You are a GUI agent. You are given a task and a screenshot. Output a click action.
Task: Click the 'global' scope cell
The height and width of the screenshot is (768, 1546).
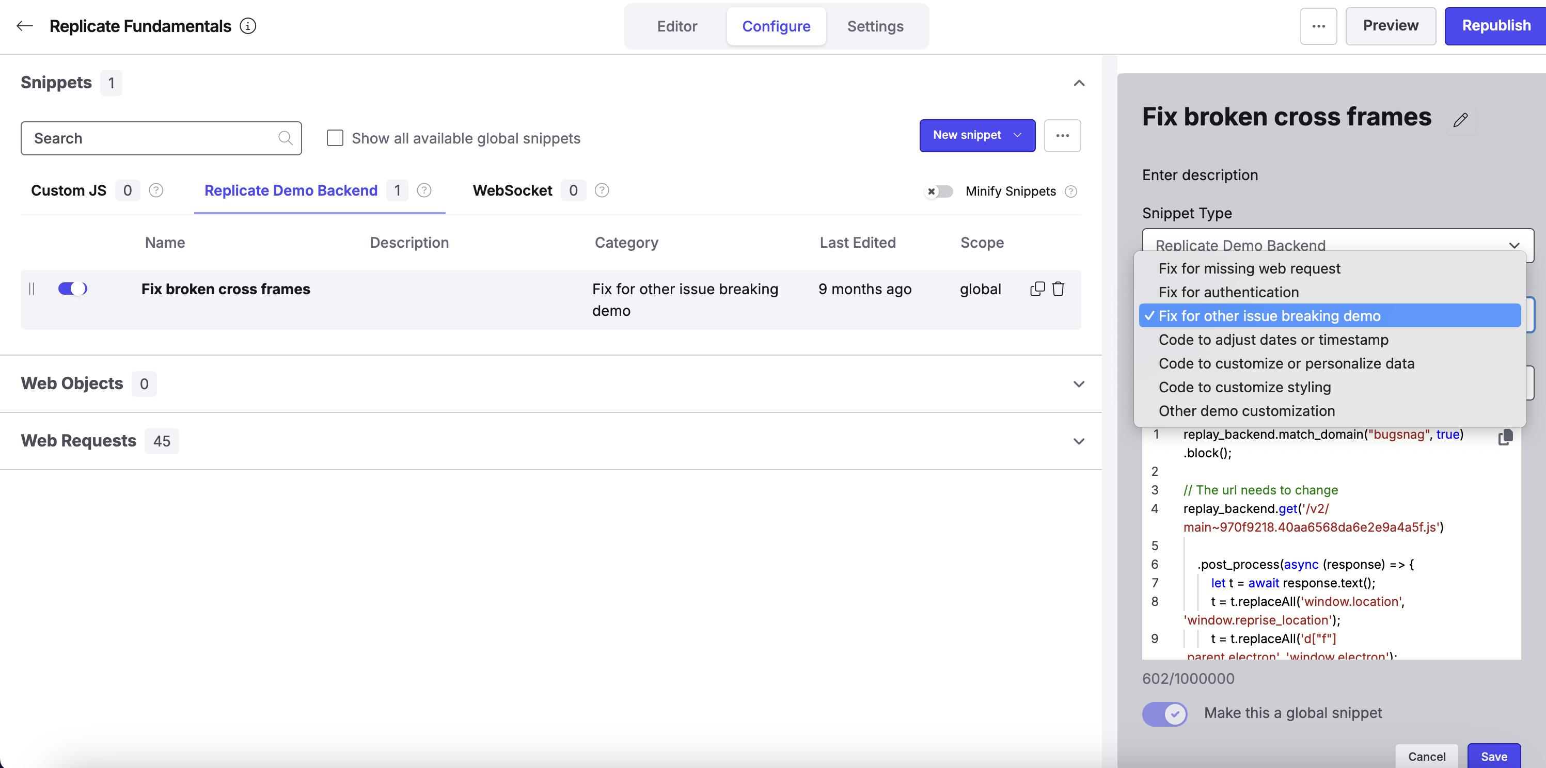[980, 289]
